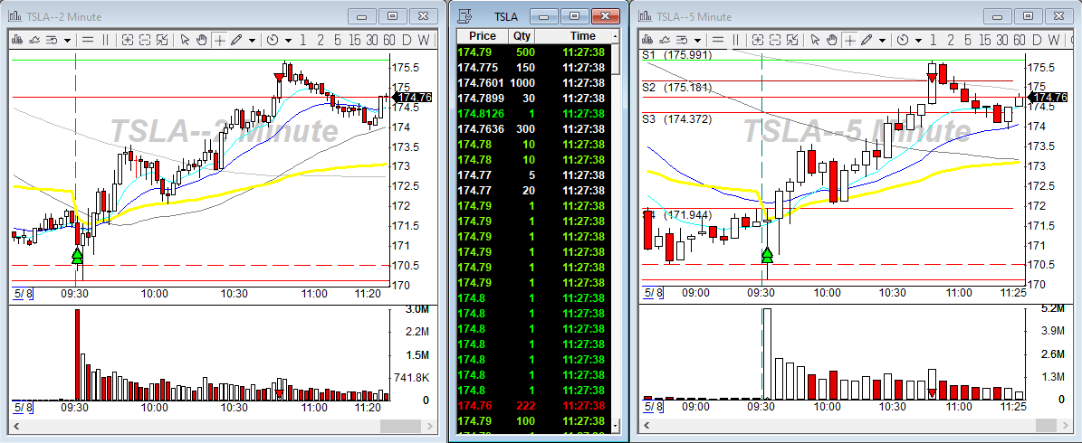Select hand pan tool in 5 Minute chart
This screenshot has width=1082, height=443.
click(831, 40)
